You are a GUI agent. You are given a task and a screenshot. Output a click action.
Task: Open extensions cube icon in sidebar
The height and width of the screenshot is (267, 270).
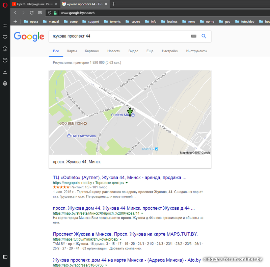tap(5, 60)
